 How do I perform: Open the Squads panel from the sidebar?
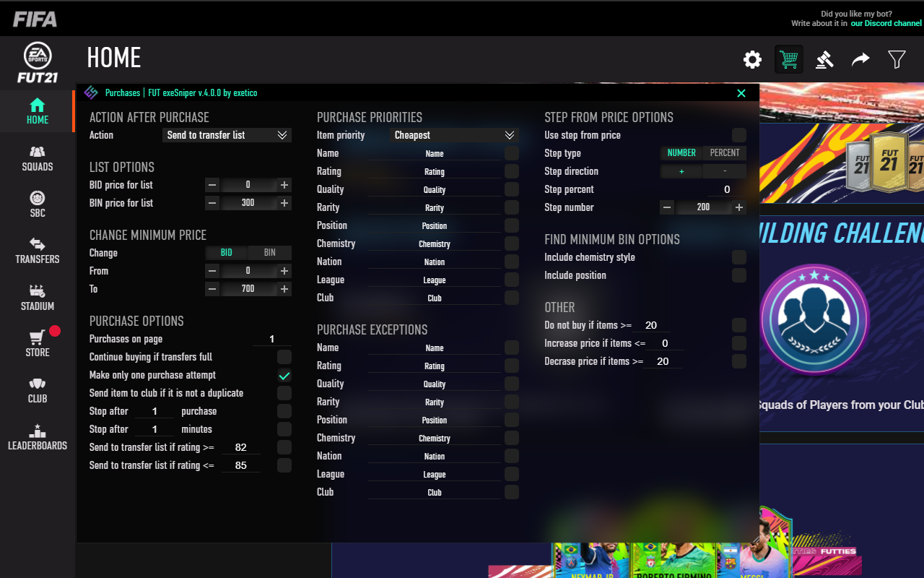pos(37,159)
